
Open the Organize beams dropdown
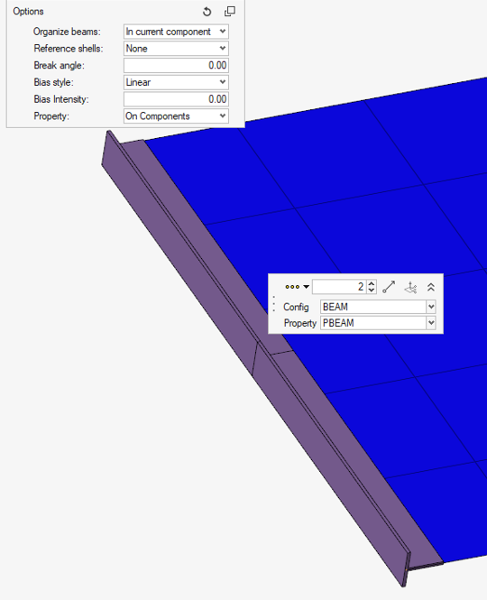(x=176, y=32)
